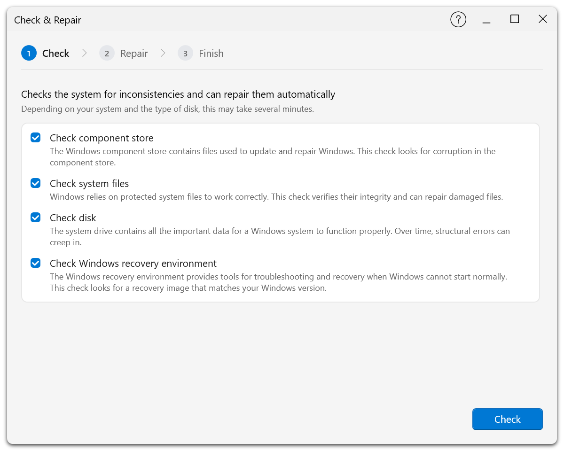This screenshot has height=451, width=564.
Task: Open the help question mark icon
Action: coord(458,19)
